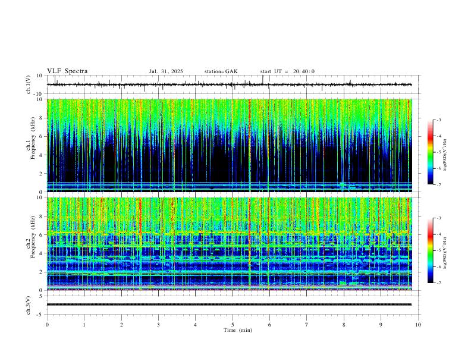Image resolution: width=471 pixels, height=364 pixels.
Task: Click the ch.1 spectrogram plot
Action: click(x=230, y=145)
